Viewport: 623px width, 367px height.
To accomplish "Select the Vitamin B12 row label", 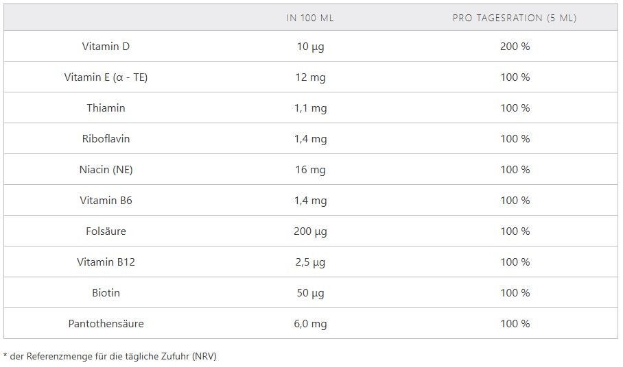I will click(x=106, y=262).
